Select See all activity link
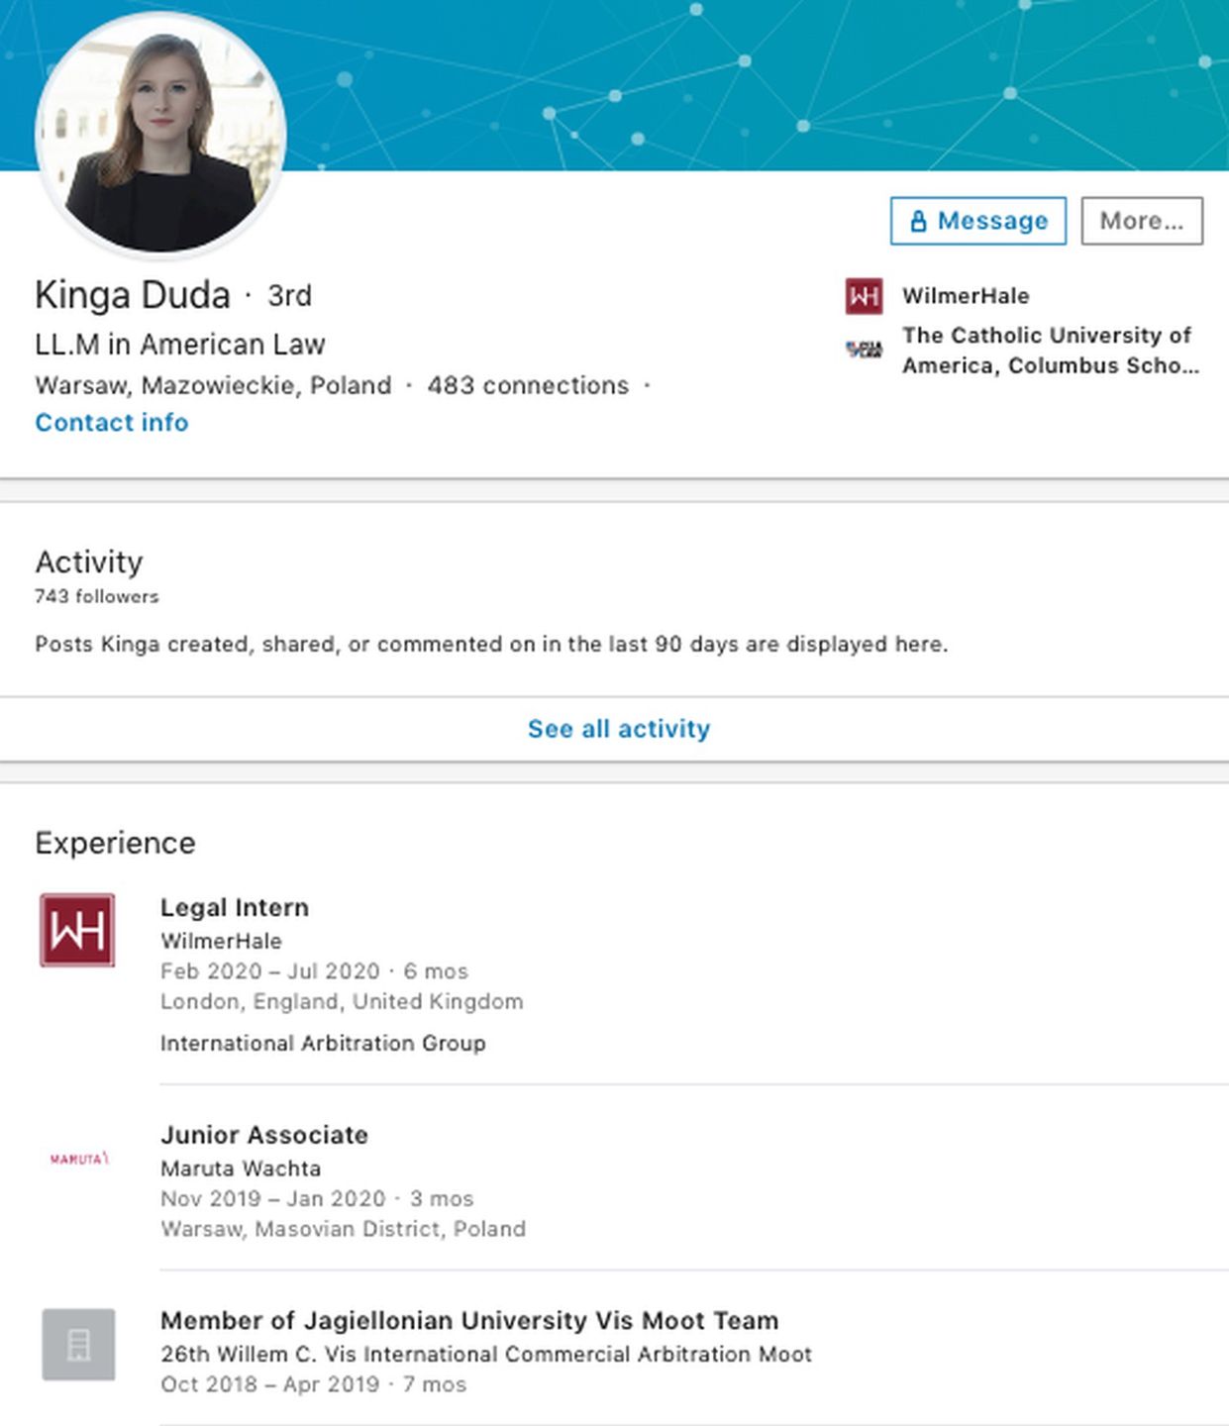The image size is (1229, 1426). click(x=618, y=729)
